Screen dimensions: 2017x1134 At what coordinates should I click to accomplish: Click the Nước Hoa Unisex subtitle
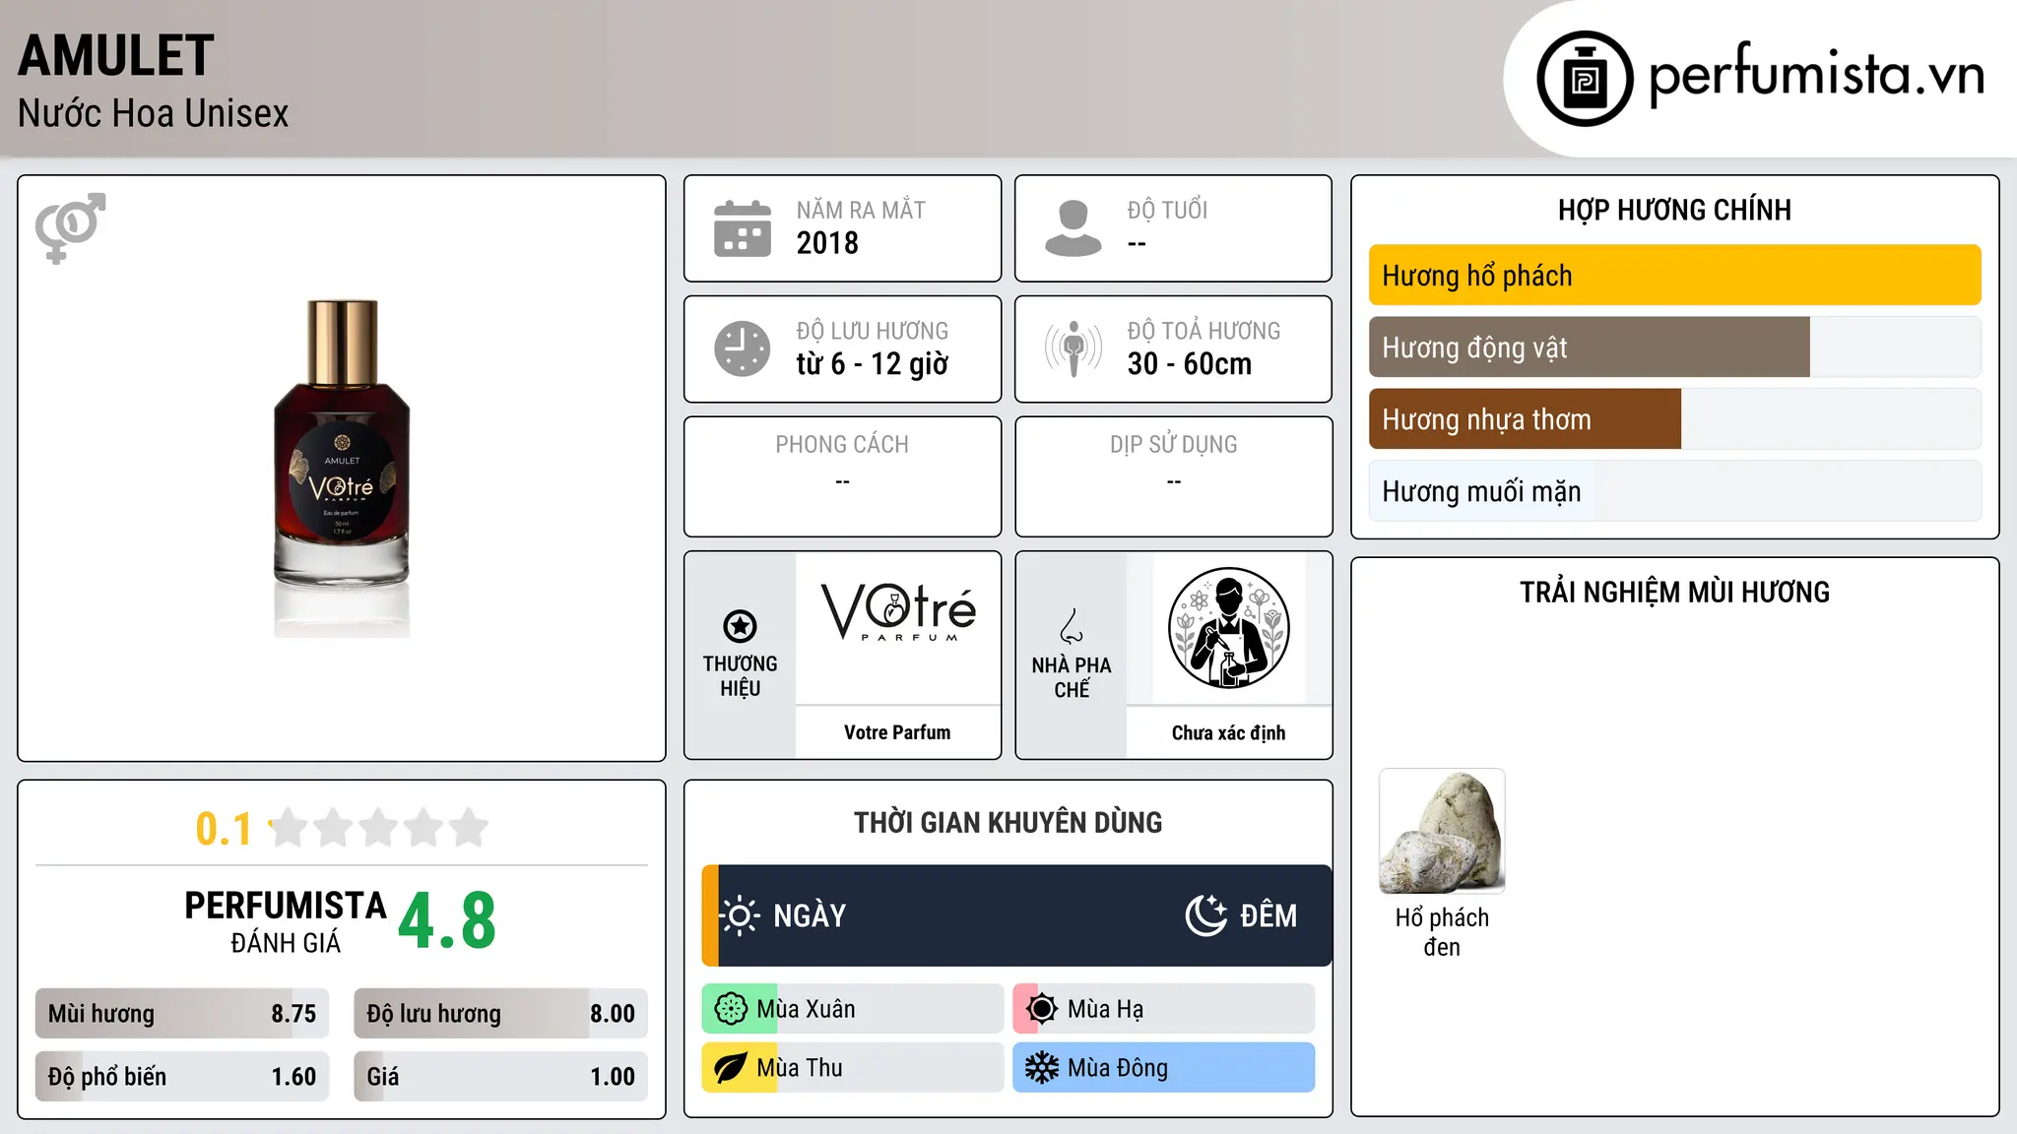tap(154, 114)
